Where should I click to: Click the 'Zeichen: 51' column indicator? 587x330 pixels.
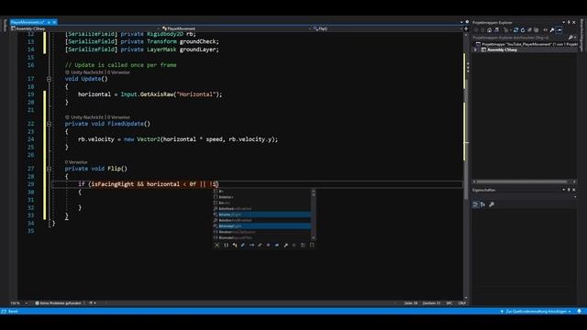click(431, 303)
